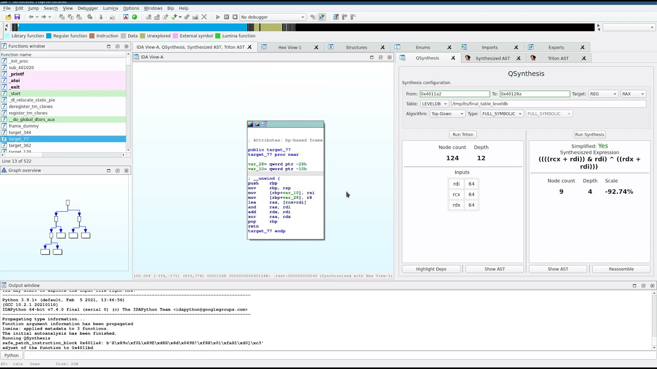Open the Target REG dropdown
Screen dimensions: 657x369
pos(603,94)
